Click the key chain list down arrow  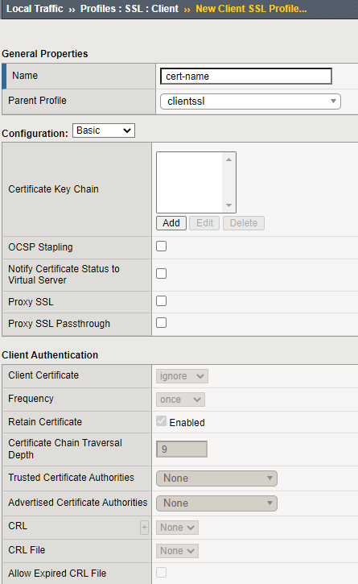point(228,205)
